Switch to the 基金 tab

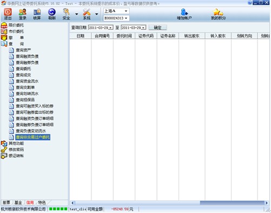18,203
